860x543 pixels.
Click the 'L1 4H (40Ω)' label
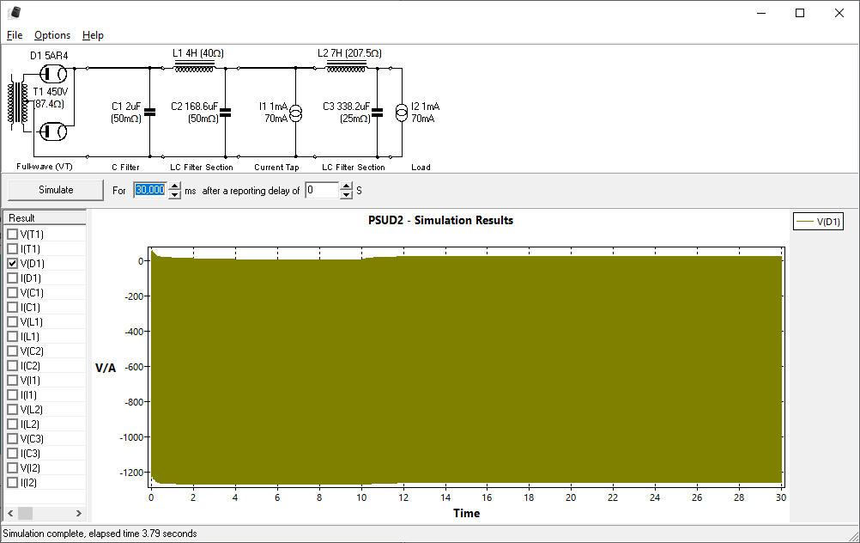(198, 53)
